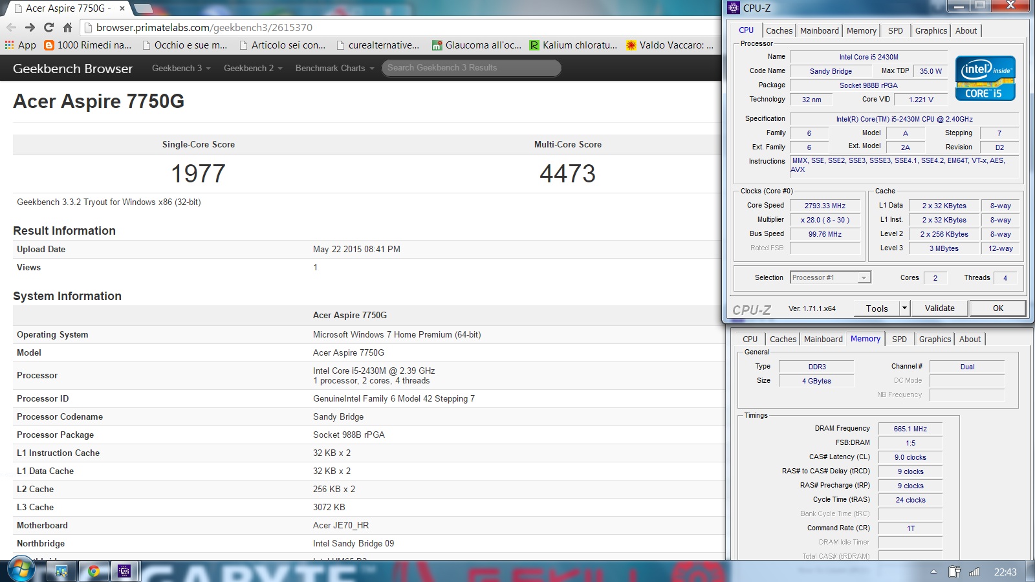Open Chrome from the taskbar

coord(94,571)
